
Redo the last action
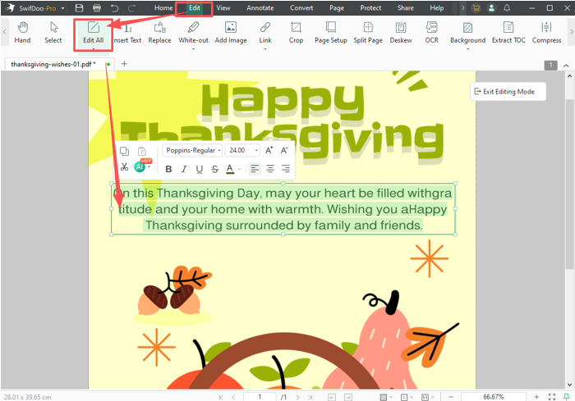coord(132,7)
